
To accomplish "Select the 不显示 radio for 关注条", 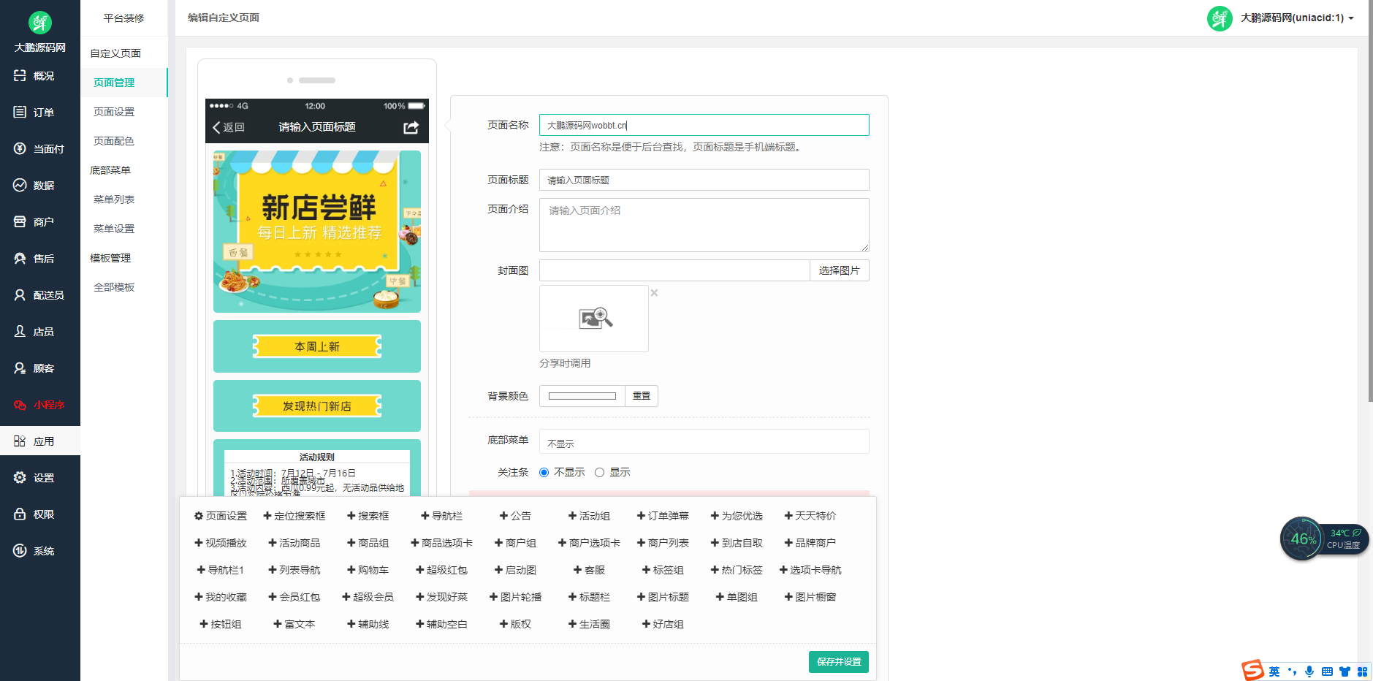I will coord(543,472).
